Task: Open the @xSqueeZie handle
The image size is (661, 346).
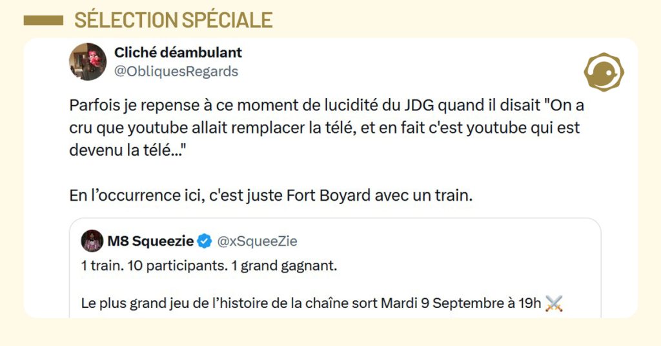Action: [257, 241]
